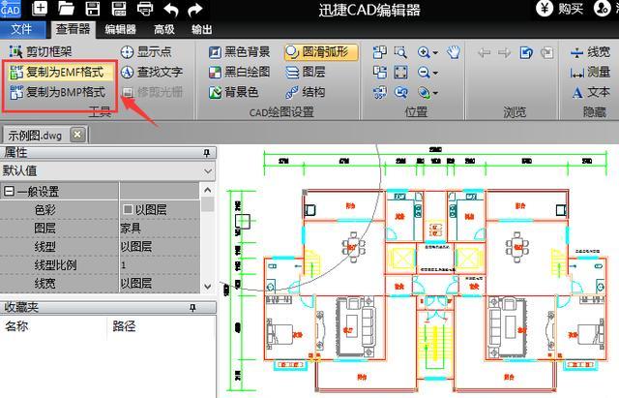
Task: Select the 剪切框架 tool
Action: (41, 51)
